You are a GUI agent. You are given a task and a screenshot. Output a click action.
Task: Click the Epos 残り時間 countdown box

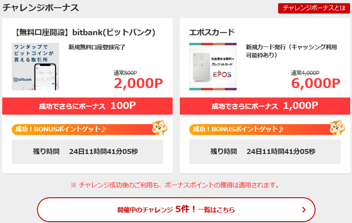point(265,152)
